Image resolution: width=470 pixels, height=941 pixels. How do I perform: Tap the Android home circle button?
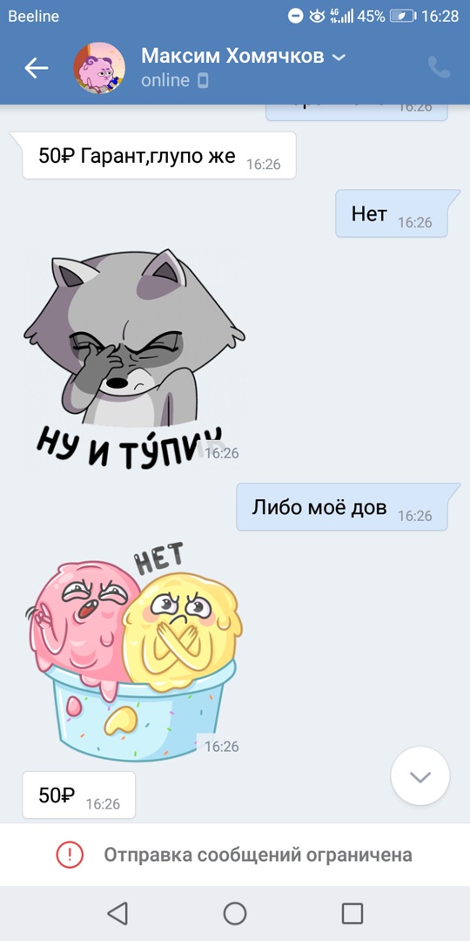coord(235,913)
